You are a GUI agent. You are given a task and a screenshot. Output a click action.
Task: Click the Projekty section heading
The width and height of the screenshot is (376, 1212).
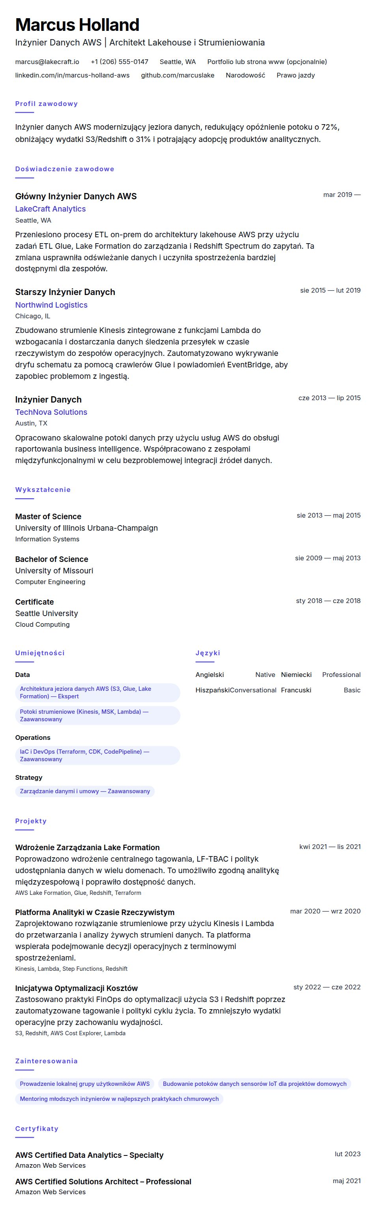(30, 821)
